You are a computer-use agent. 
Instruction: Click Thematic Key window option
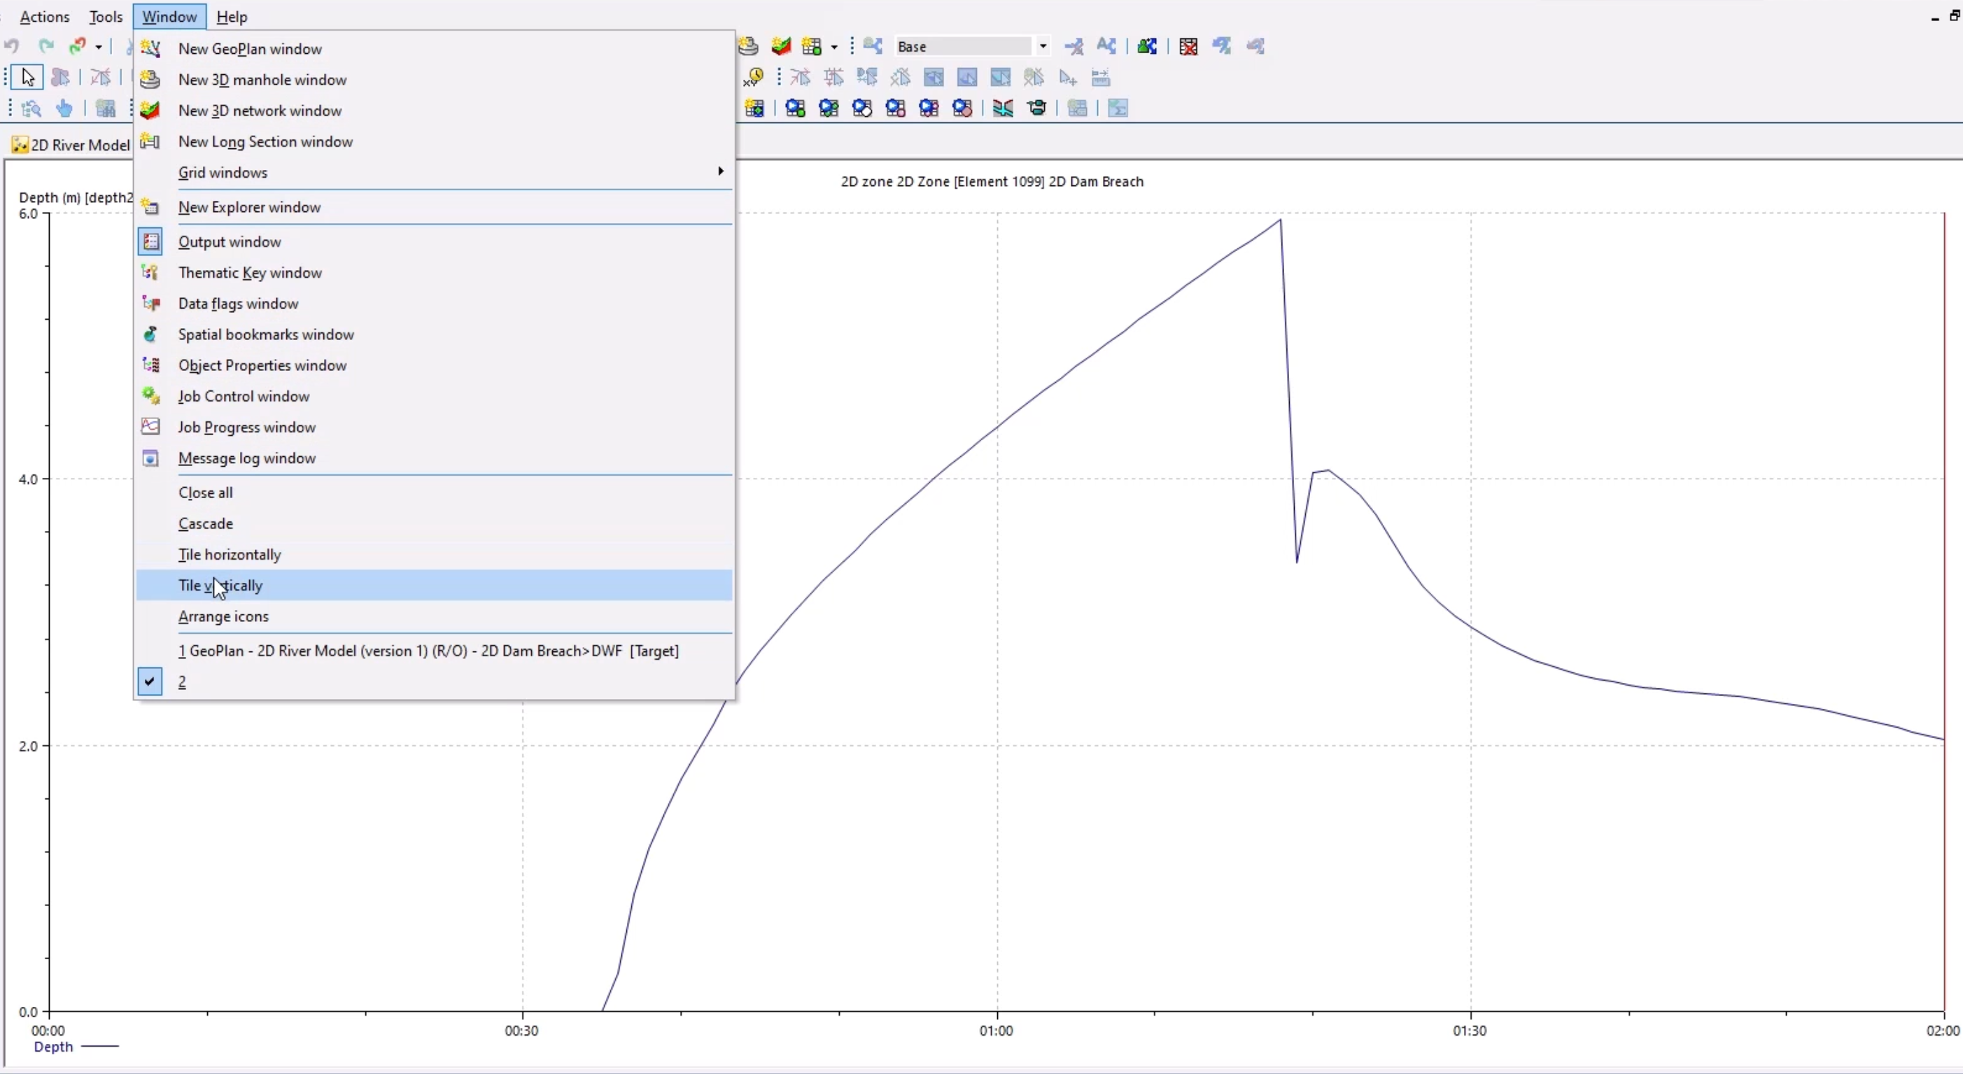click(x=250, y=272)
